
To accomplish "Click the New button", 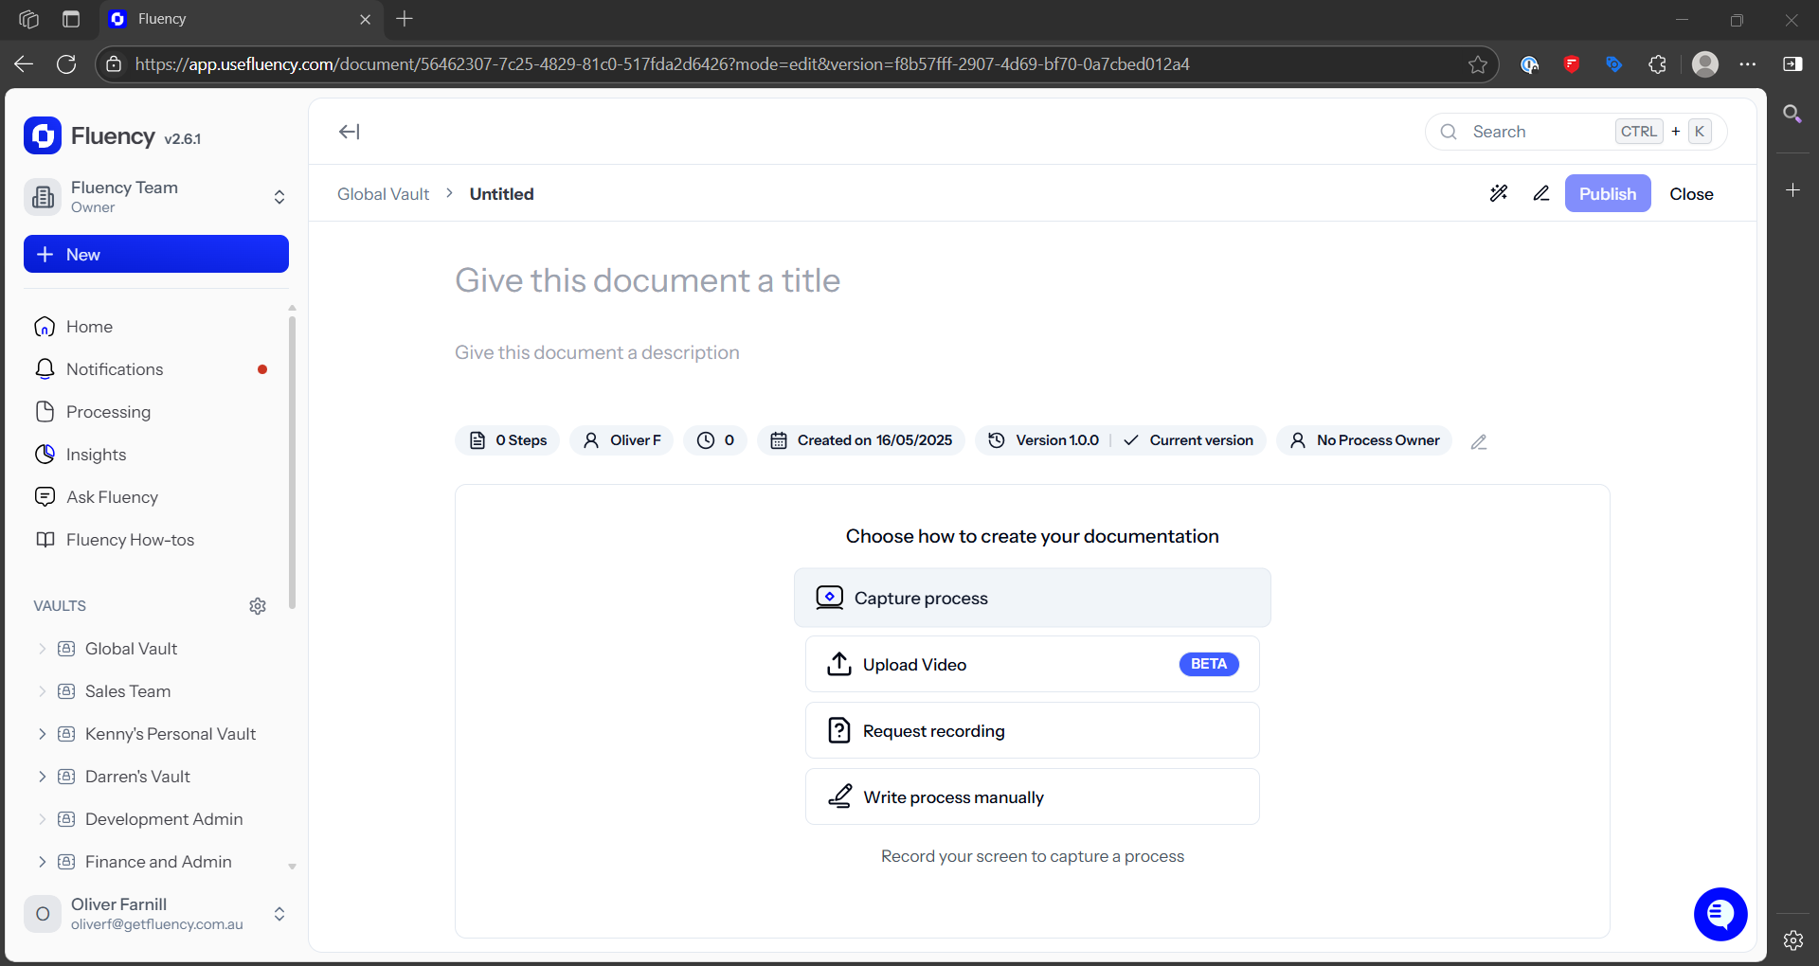I will click(156, 254).
